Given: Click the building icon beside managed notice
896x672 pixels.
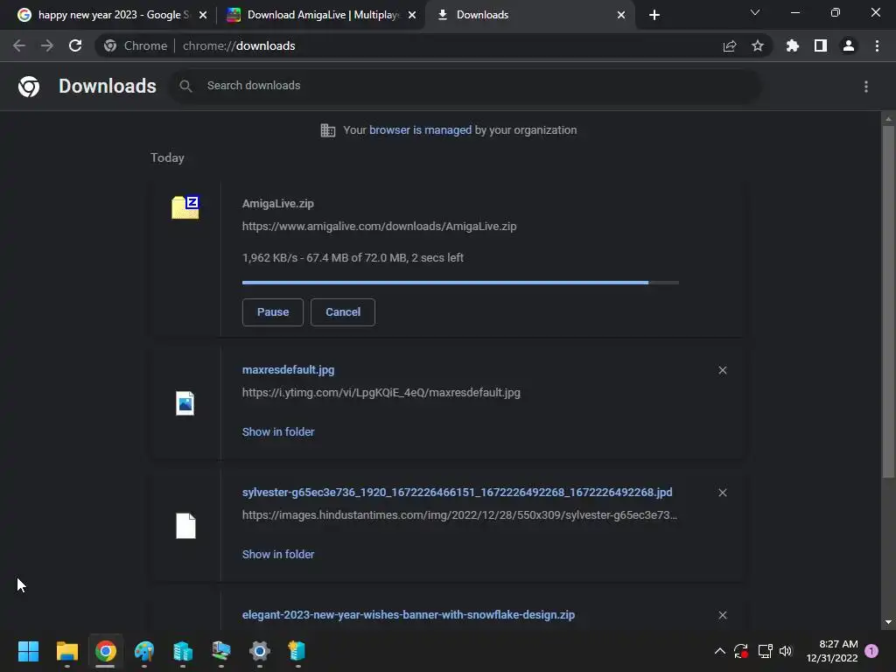Looking at the screenshot, I should (x=327, y=130).
